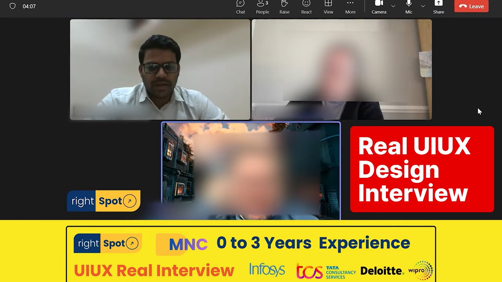The width and height of the screenshot is (502, 282).
Task: Raise your hand in the meeting
Action: pos(284,7)
